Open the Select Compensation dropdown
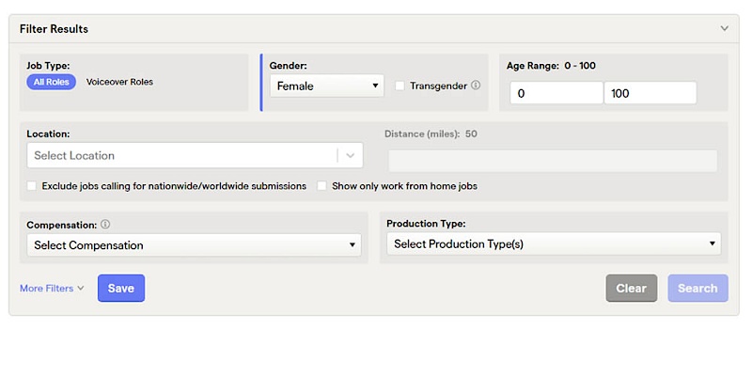Image resolution: width=752 pixels, height=376 pixels. point(194,245)
